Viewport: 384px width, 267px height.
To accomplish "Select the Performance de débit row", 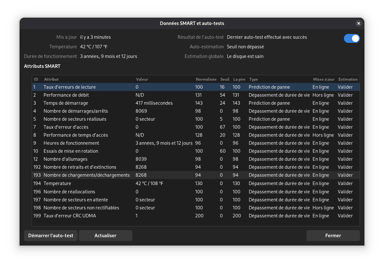I will click(x=196, y=95).
